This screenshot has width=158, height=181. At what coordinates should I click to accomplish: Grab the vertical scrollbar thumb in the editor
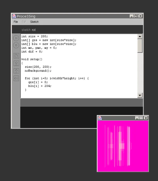coord(140,46)
